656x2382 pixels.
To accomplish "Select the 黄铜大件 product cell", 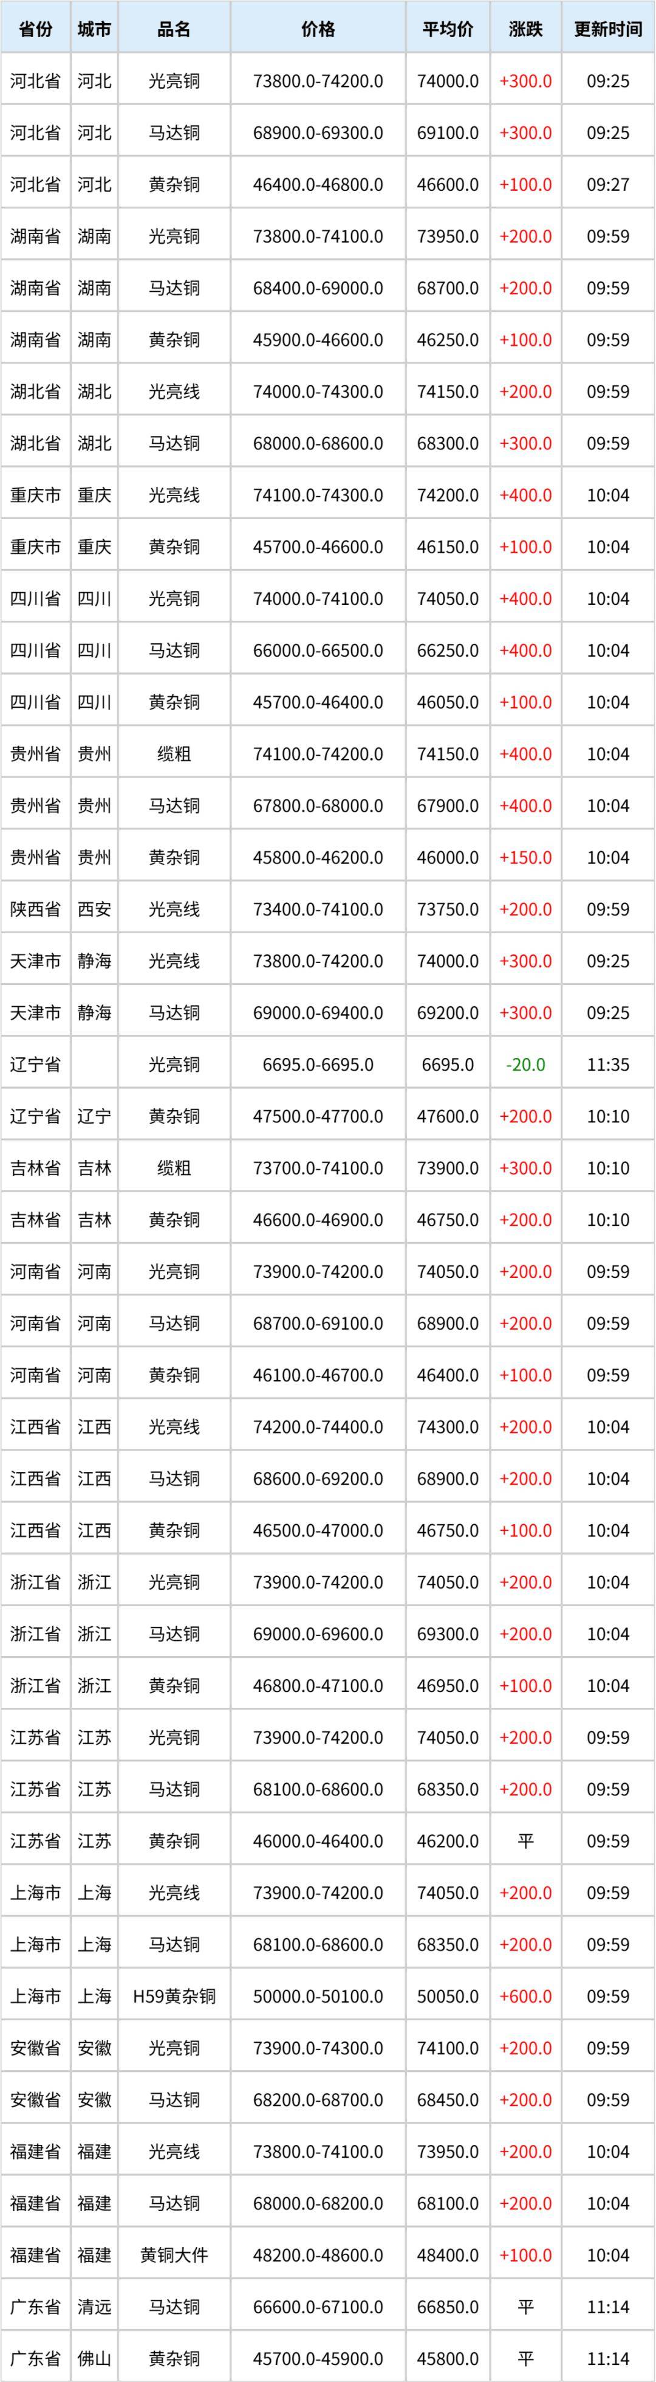I will tap(174, 2256).
